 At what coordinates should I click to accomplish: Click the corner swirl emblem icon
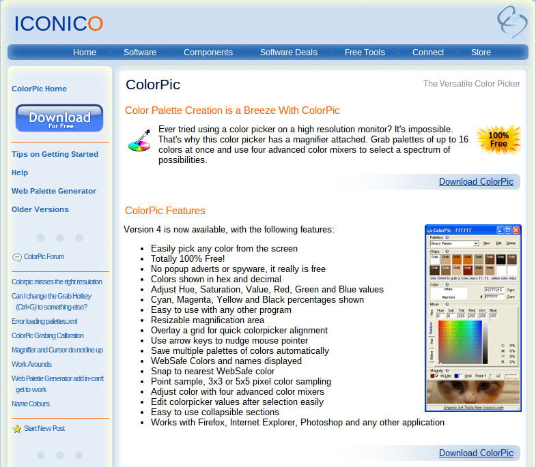pos(511,22)
